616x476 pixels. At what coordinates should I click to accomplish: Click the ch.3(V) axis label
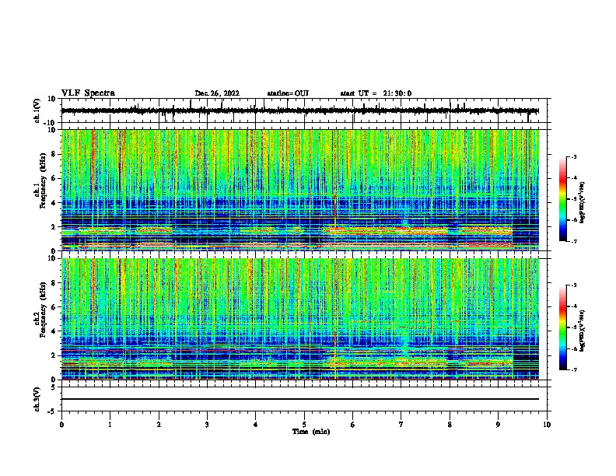point(37,399)
